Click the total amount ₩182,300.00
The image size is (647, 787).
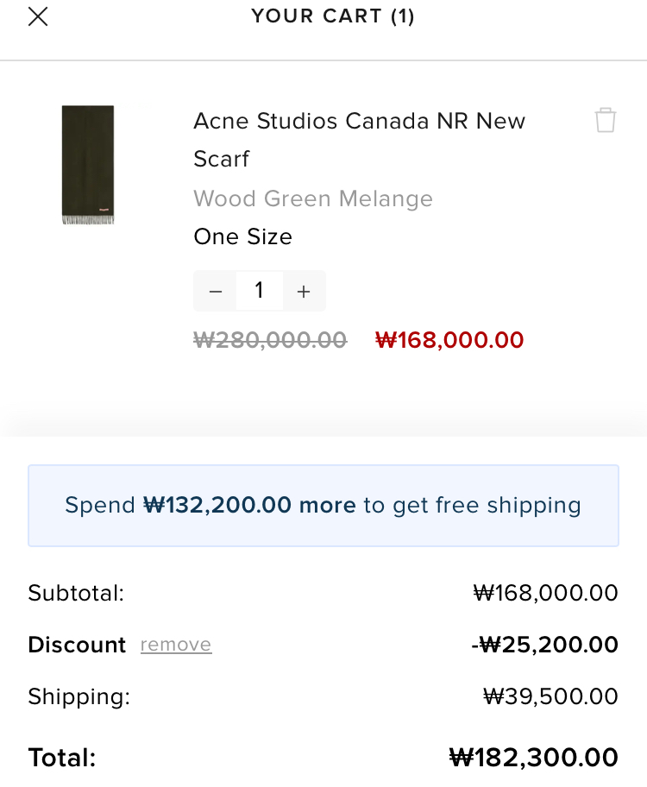tap(533, 758)
